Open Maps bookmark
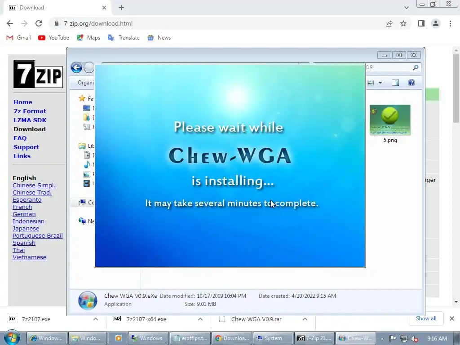This screenshot has height=345, width=460. pos(88,38)
